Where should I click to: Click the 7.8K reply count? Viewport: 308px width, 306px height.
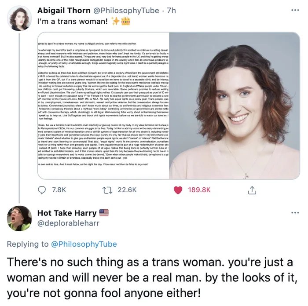(59, 189)
